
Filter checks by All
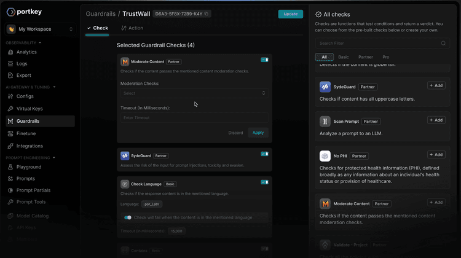pos(324,57)
